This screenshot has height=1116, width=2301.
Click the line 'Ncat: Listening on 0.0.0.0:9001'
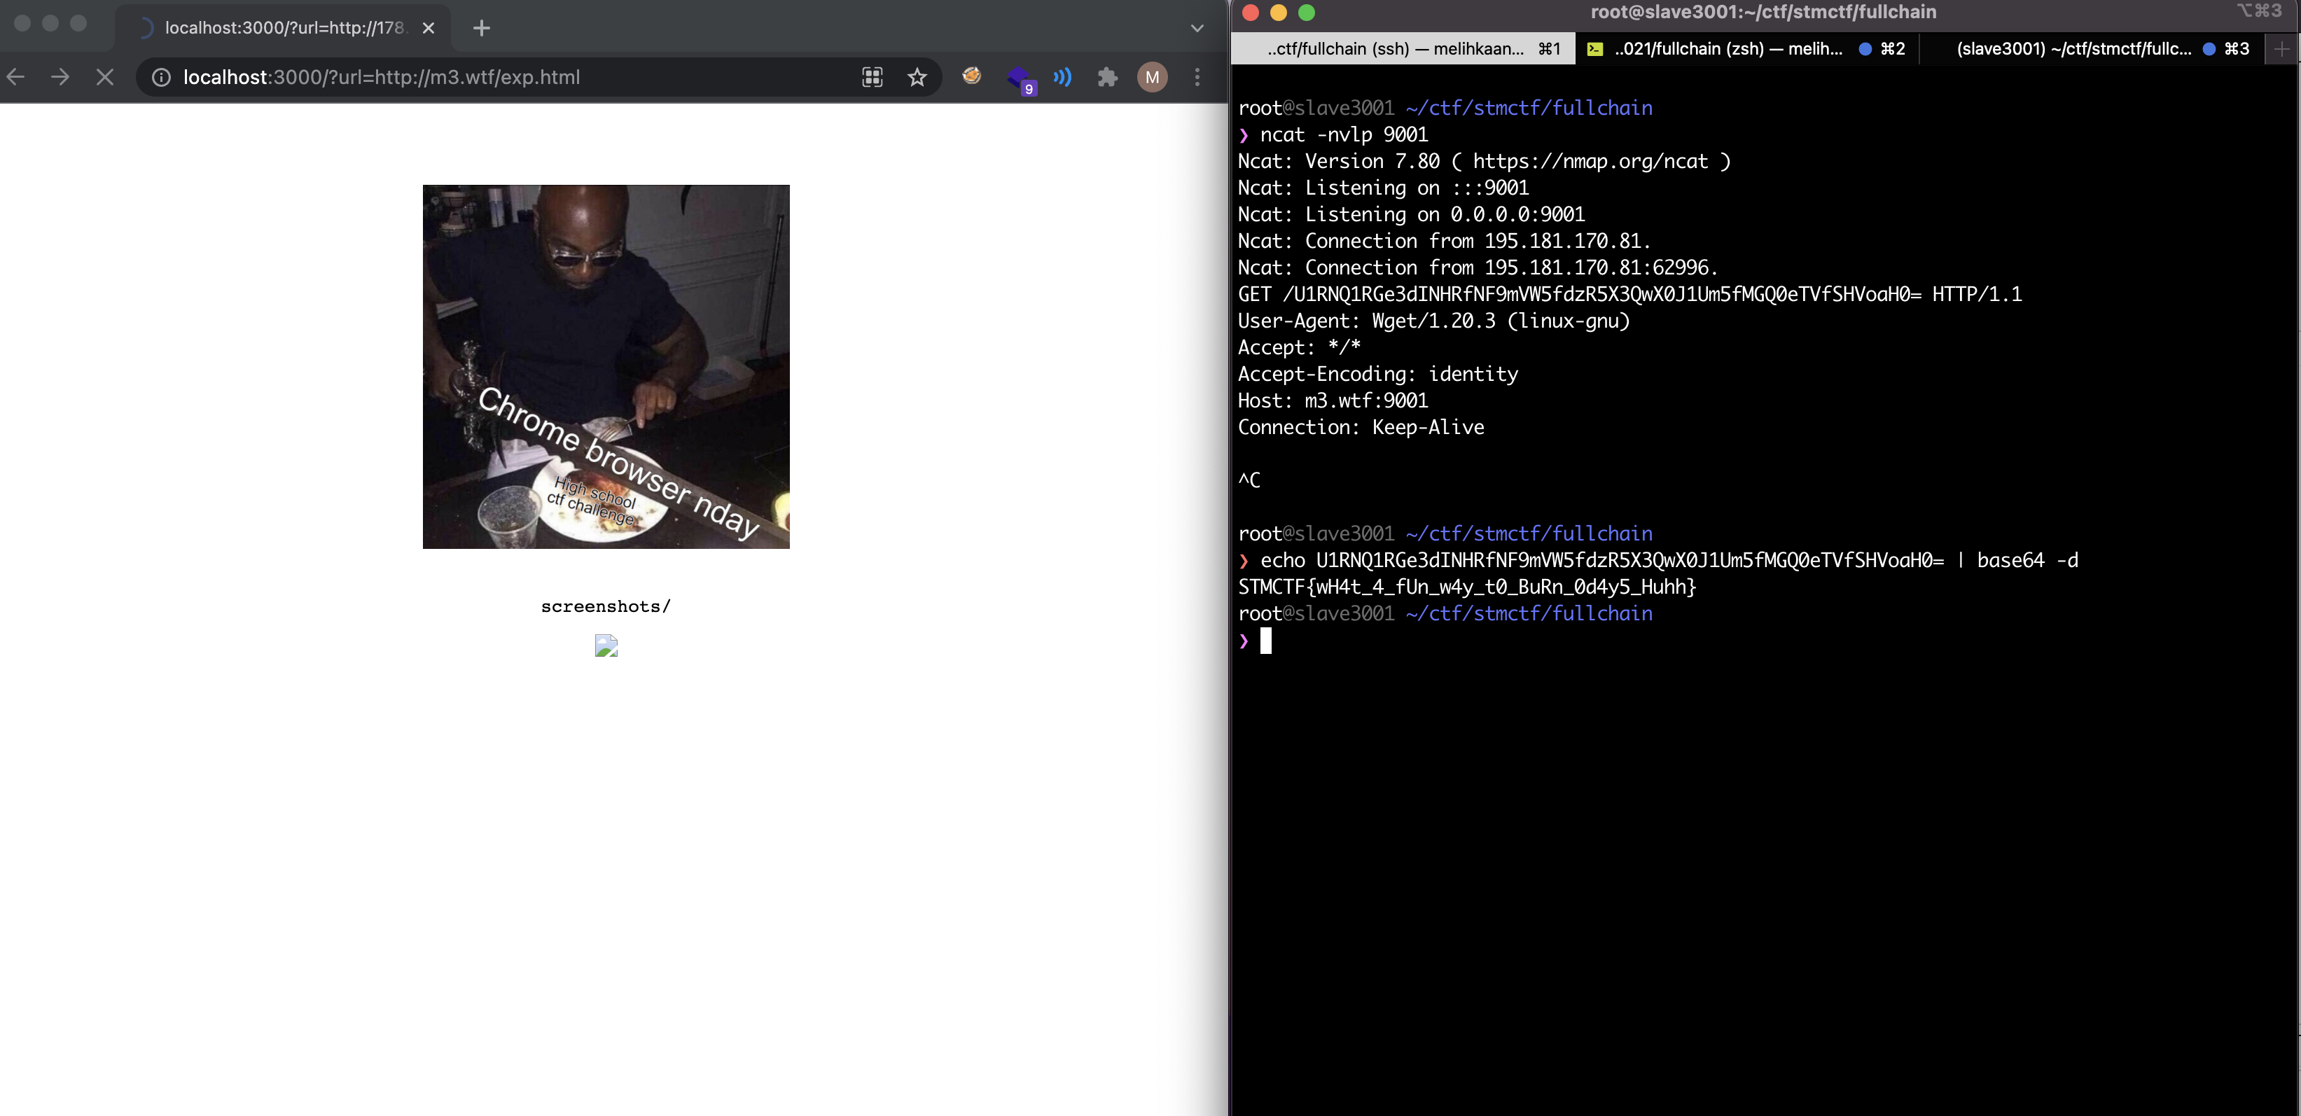(1411, 215)
